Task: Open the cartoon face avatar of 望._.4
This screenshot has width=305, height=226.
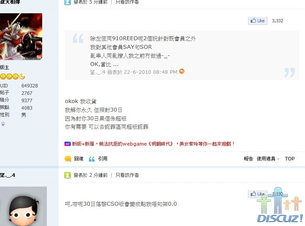Action: (x=23, y=206)
